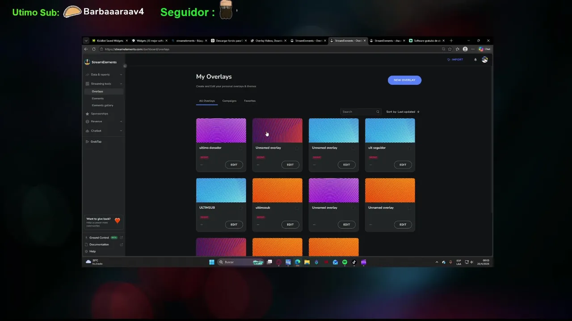
Task: Switch to the Campaigns tab
Action: coord(229,101)
